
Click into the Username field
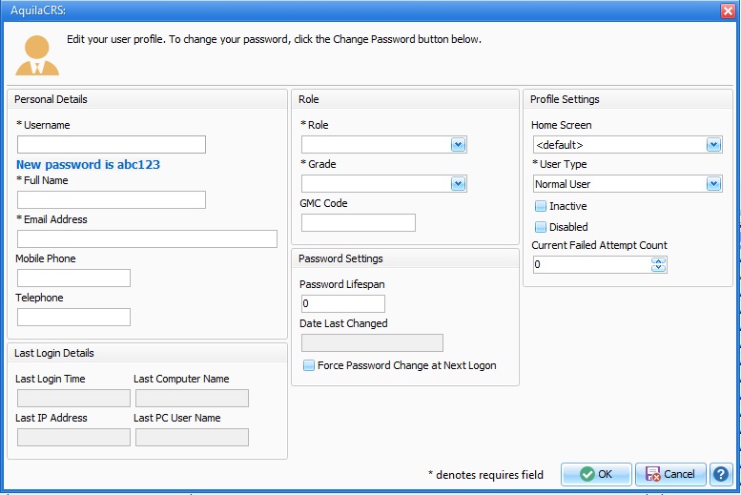tap(112, 145)
